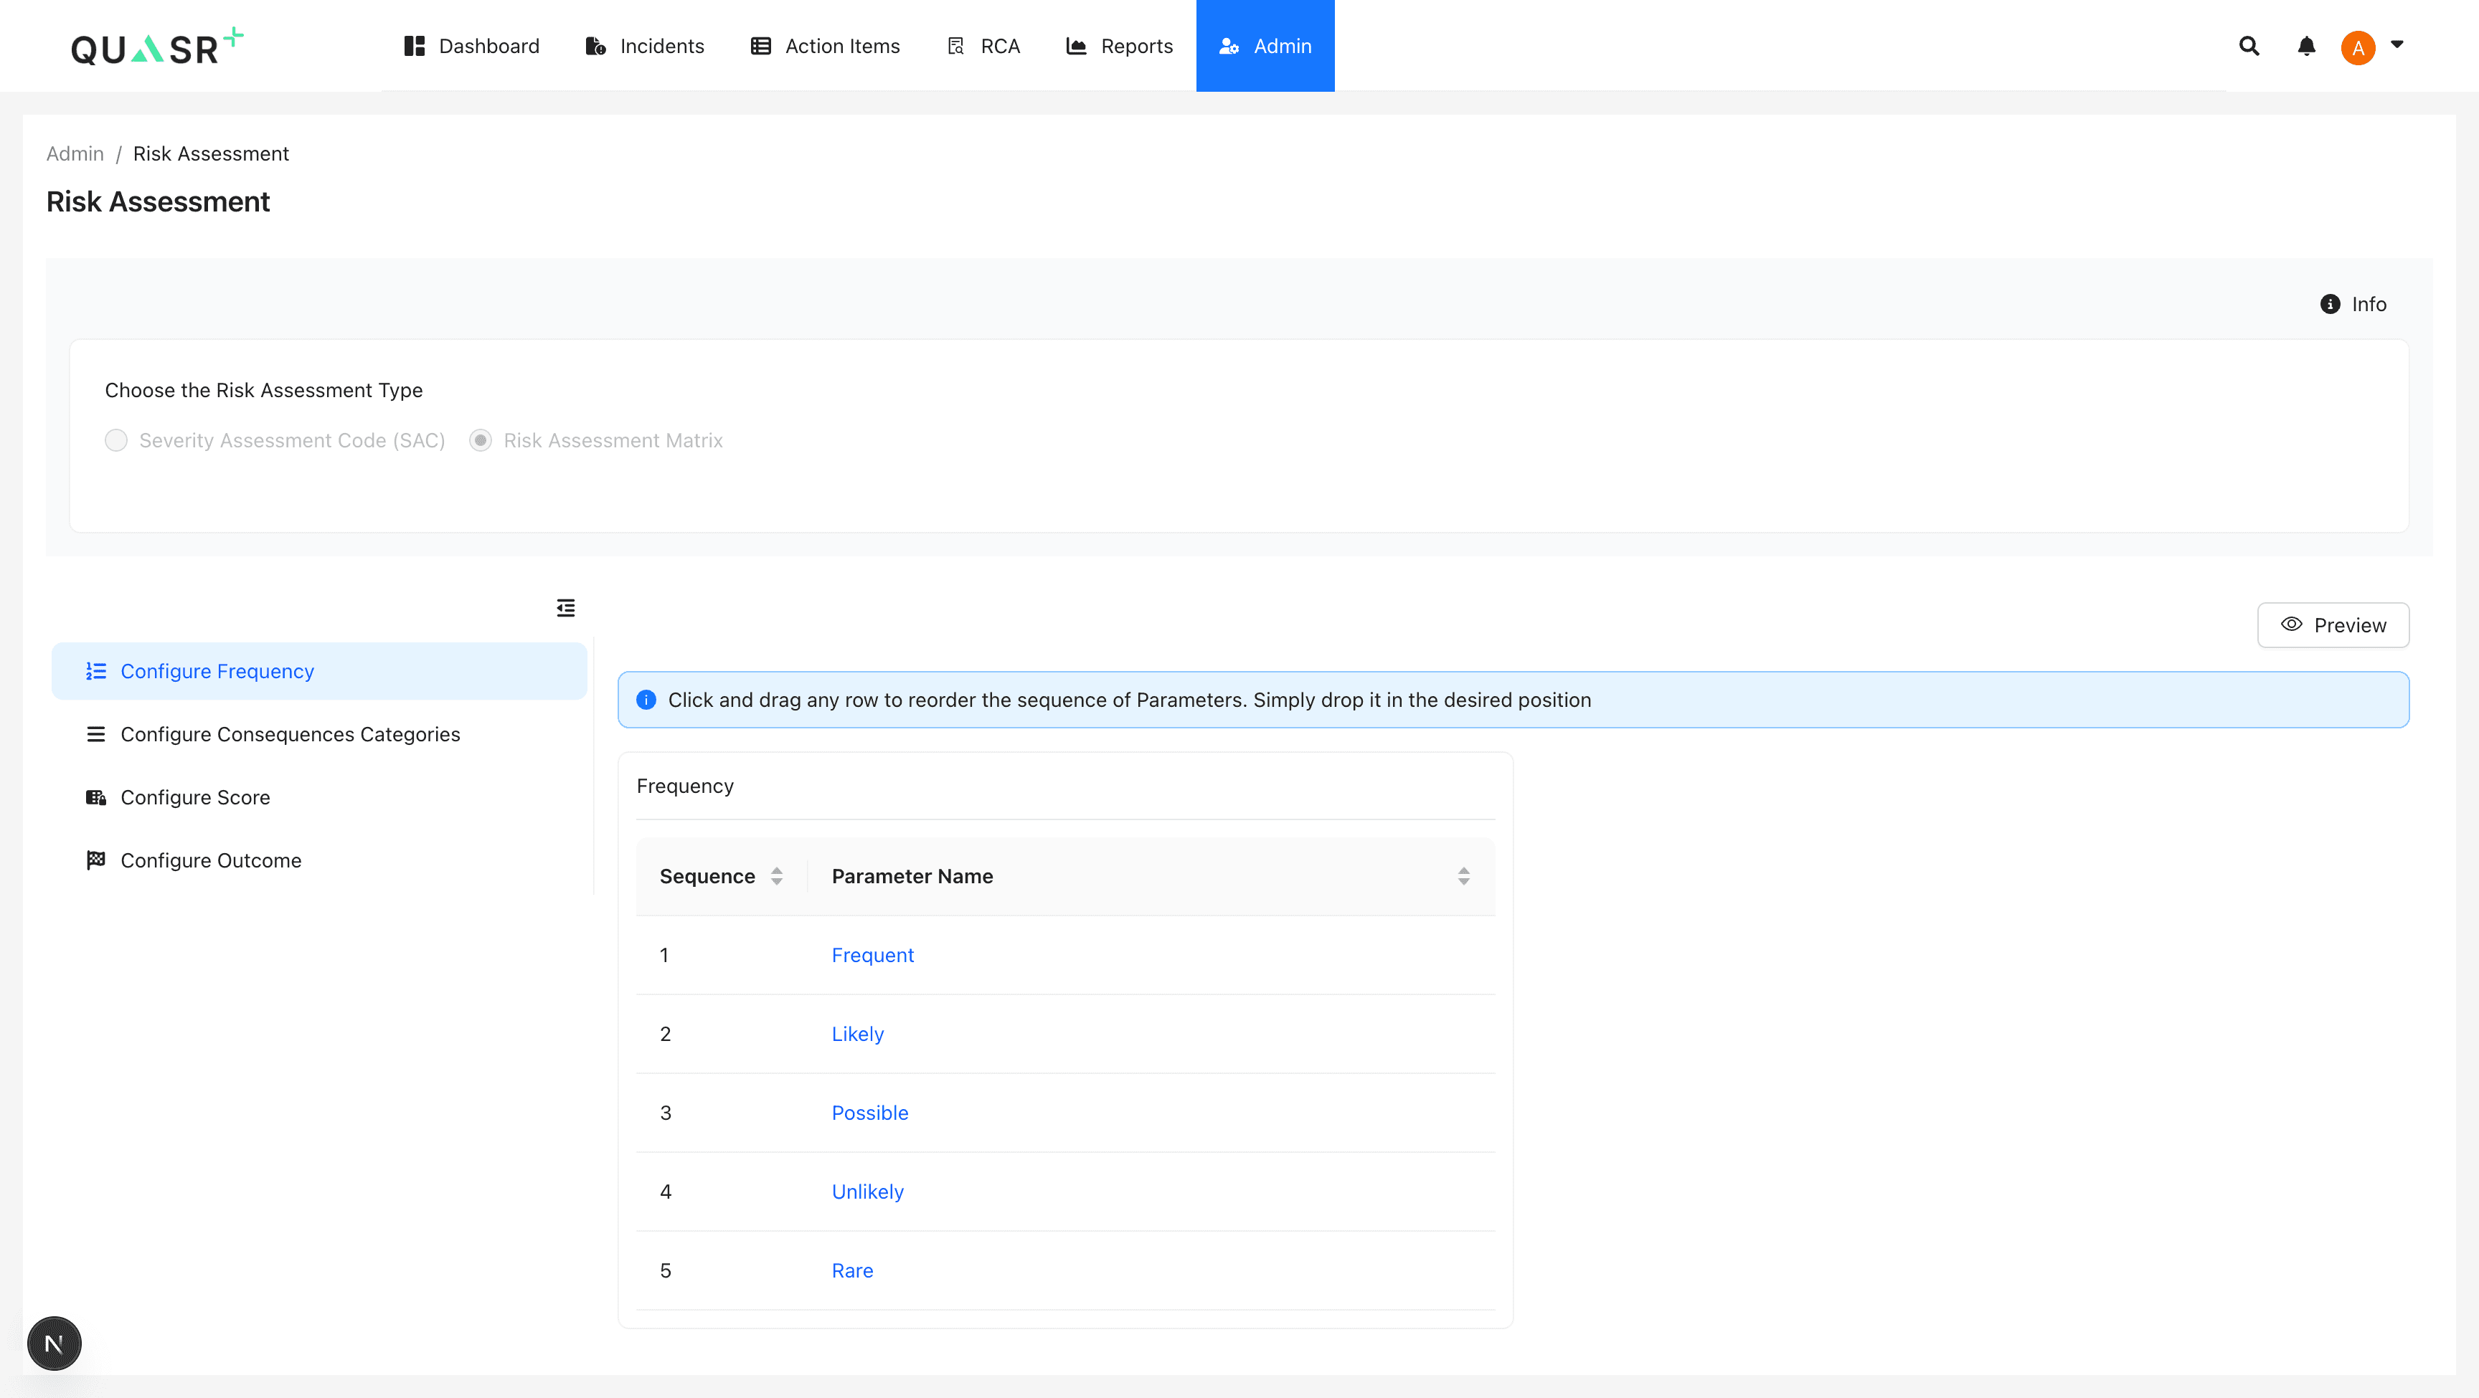Screen dimensions: 2479x1398
Task: Click Preview eye button
Action: pos(2333,624)
